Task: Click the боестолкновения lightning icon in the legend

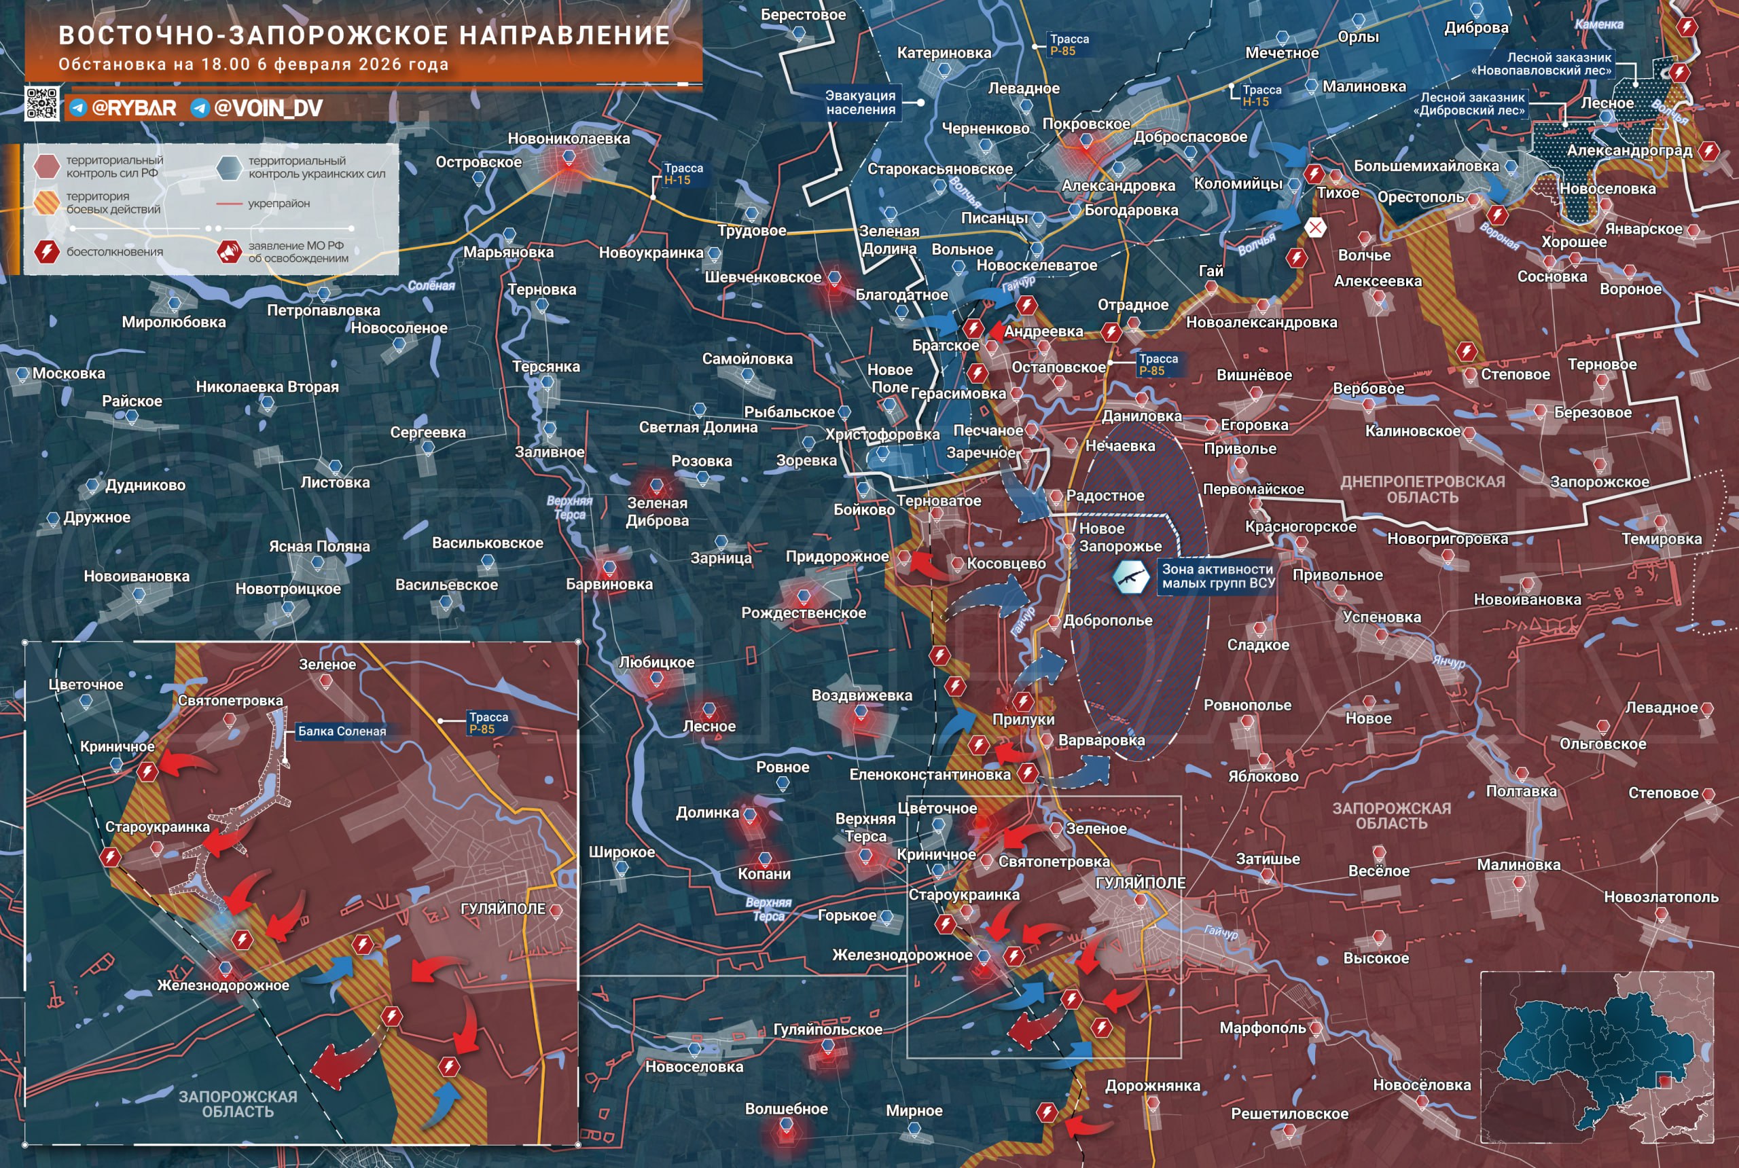Action: click(47, 251)
